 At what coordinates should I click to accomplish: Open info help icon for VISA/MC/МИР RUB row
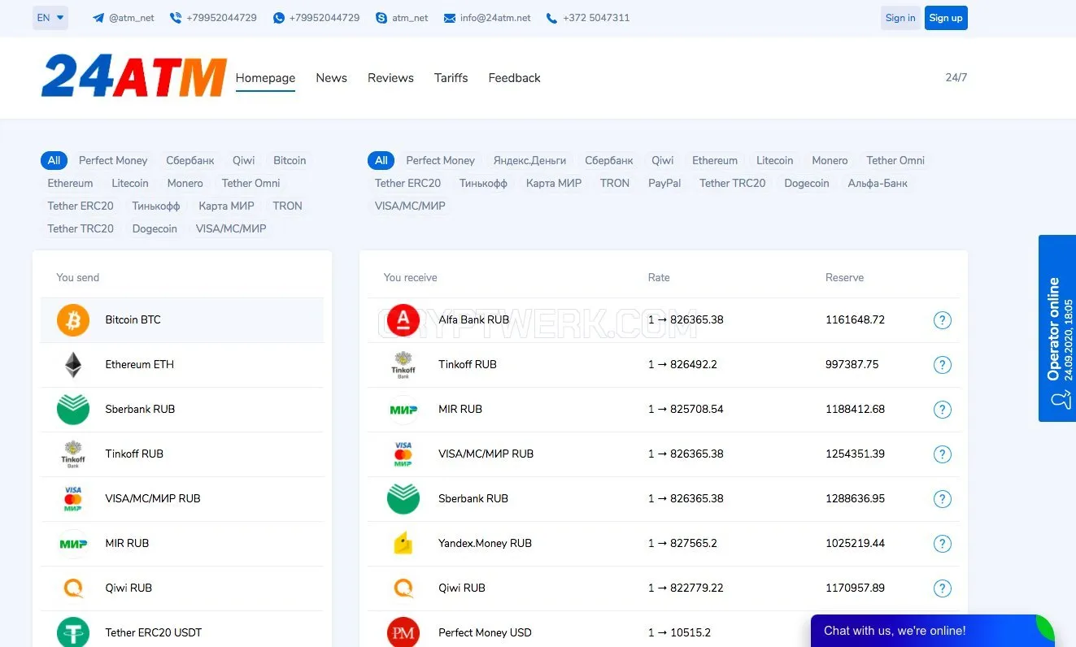pos(943,454)
